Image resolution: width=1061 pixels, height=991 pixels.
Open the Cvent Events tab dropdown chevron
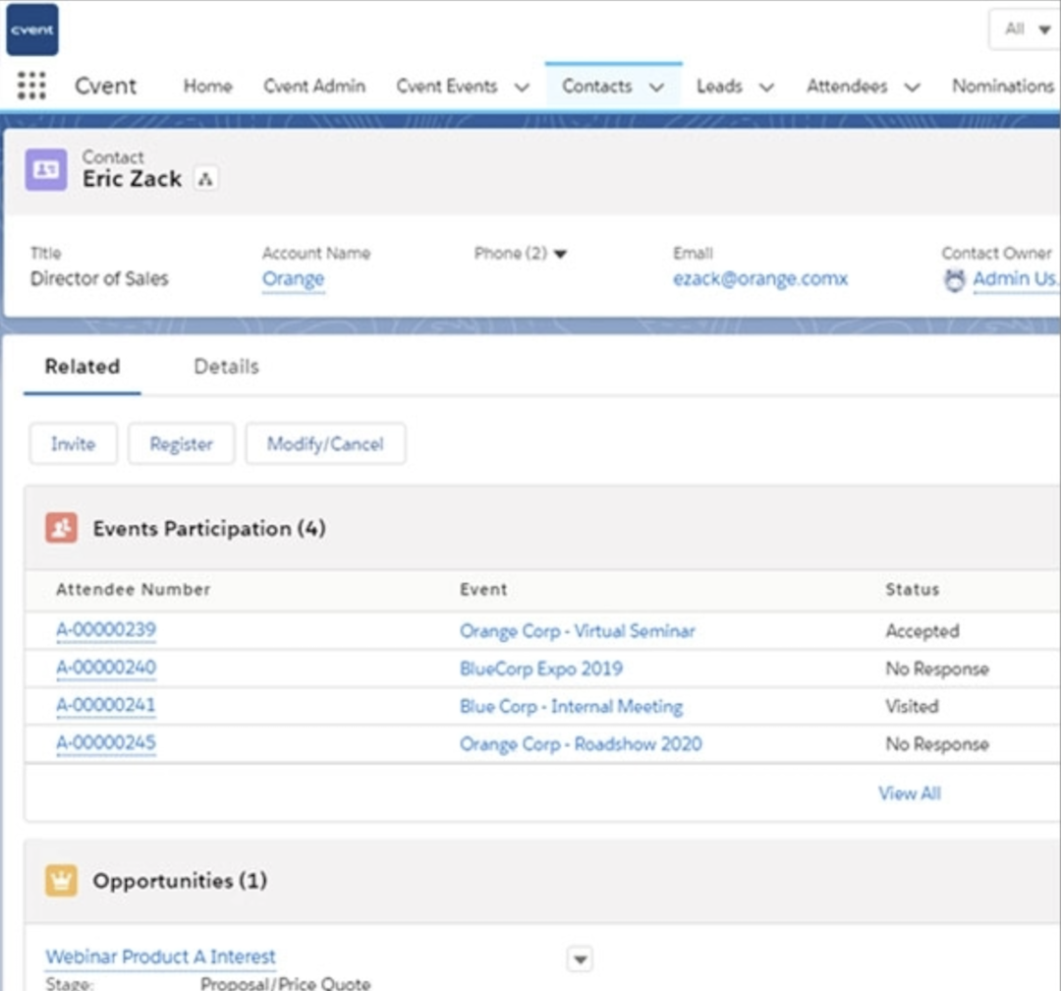coord(522,87)
